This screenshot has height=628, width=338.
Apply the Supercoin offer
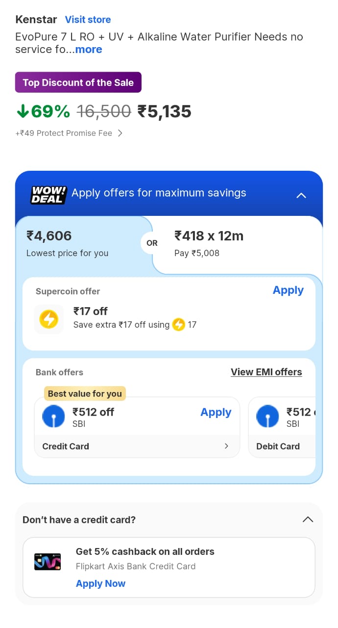pos(288,290)
